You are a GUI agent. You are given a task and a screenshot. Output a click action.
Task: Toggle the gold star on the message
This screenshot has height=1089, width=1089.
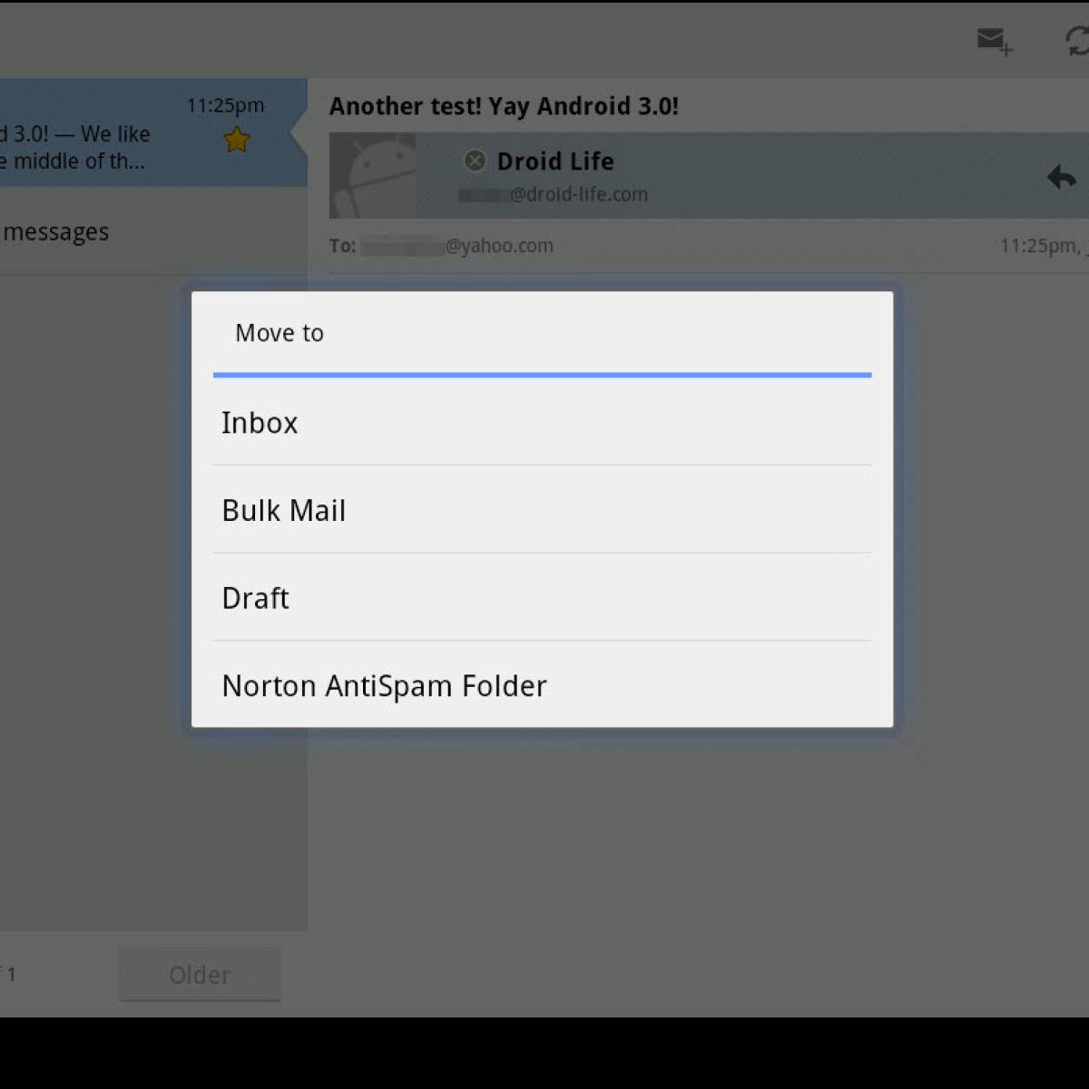237,140
